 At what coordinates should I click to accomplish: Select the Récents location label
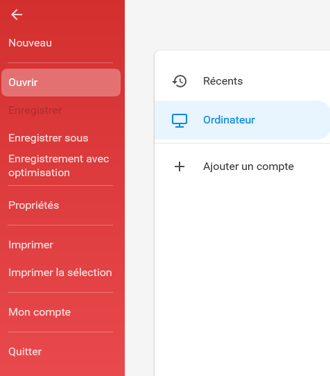tap(223, 81)
